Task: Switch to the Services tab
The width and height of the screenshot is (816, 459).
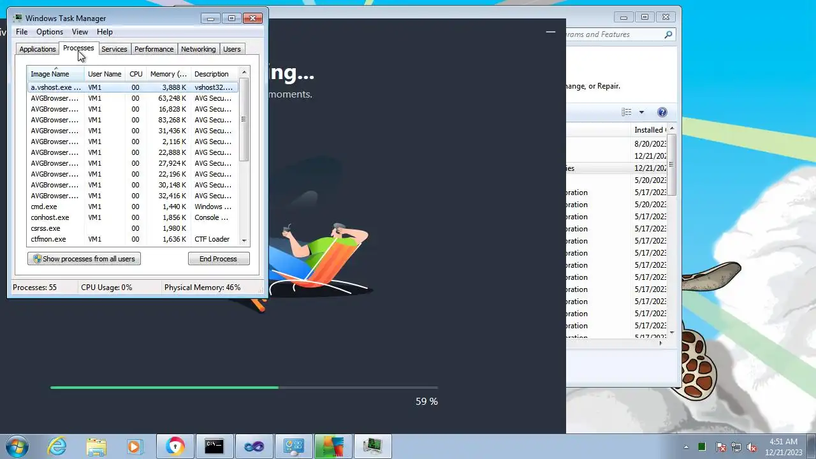Action: 114,49
